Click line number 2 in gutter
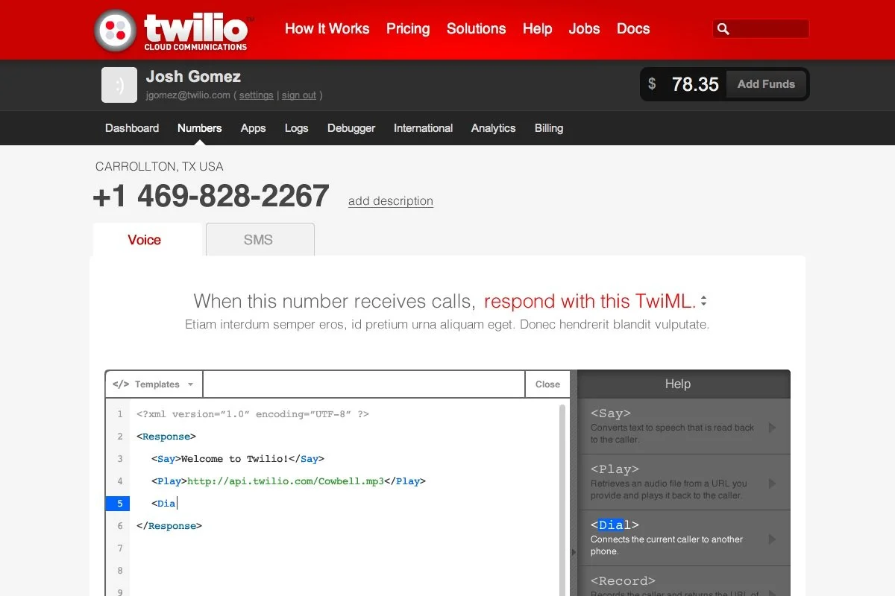Viewport: 895px width, 596px height. pos(119,437)
